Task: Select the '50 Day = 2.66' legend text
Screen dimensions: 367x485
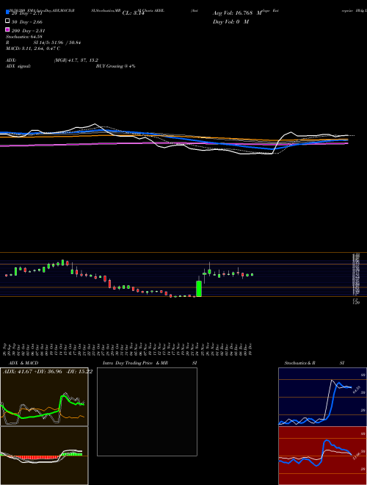Action: pyautogui.click(x=27, y=22)
